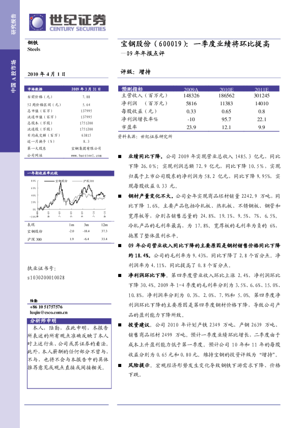Click the "总股本(万股)" row value

pos(86,123)
